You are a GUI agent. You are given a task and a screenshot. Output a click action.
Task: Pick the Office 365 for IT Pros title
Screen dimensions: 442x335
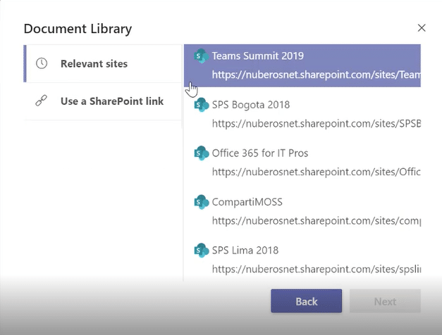point(260,153)
